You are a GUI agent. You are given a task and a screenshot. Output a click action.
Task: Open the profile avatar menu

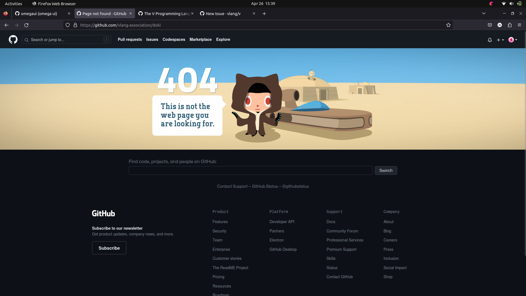click(513, 40)
